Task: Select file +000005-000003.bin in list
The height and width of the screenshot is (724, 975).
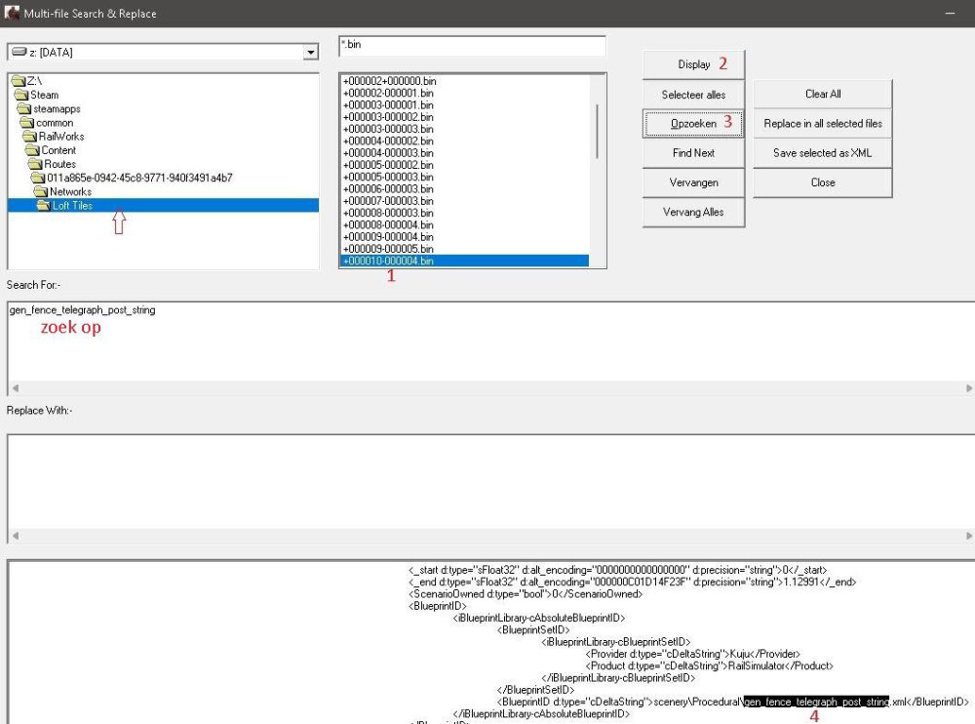Action: point(388,178)
